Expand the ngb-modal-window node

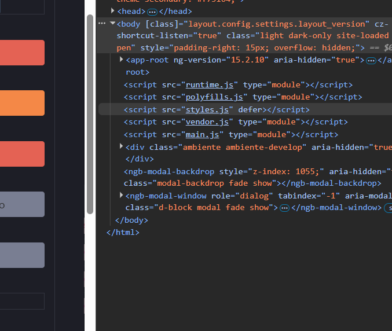122,196
